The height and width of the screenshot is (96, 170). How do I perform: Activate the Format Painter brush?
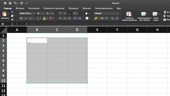point(12,19)
